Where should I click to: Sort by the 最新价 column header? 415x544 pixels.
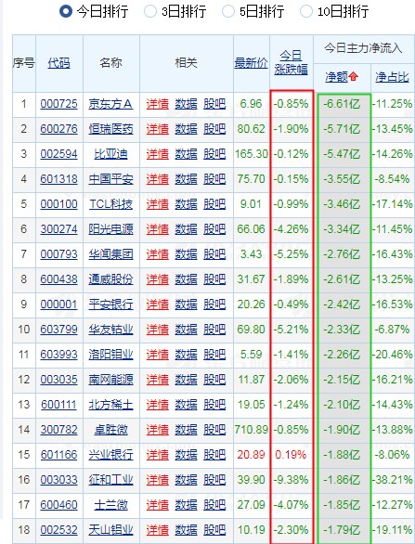tap(252, 63)
